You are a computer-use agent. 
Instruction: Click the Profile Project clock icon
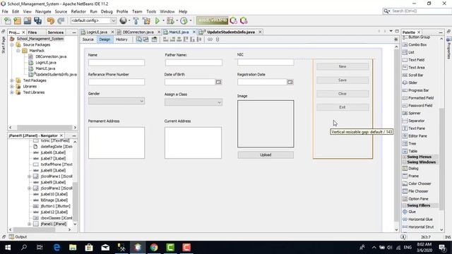point(184,20)
